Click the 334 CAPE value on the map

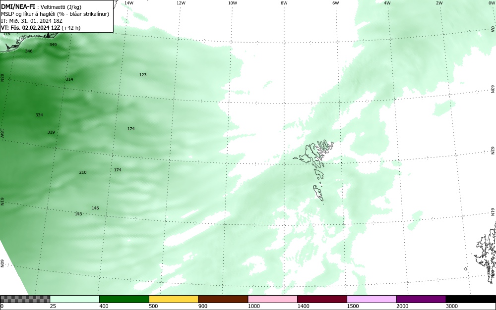click(39, 114)
